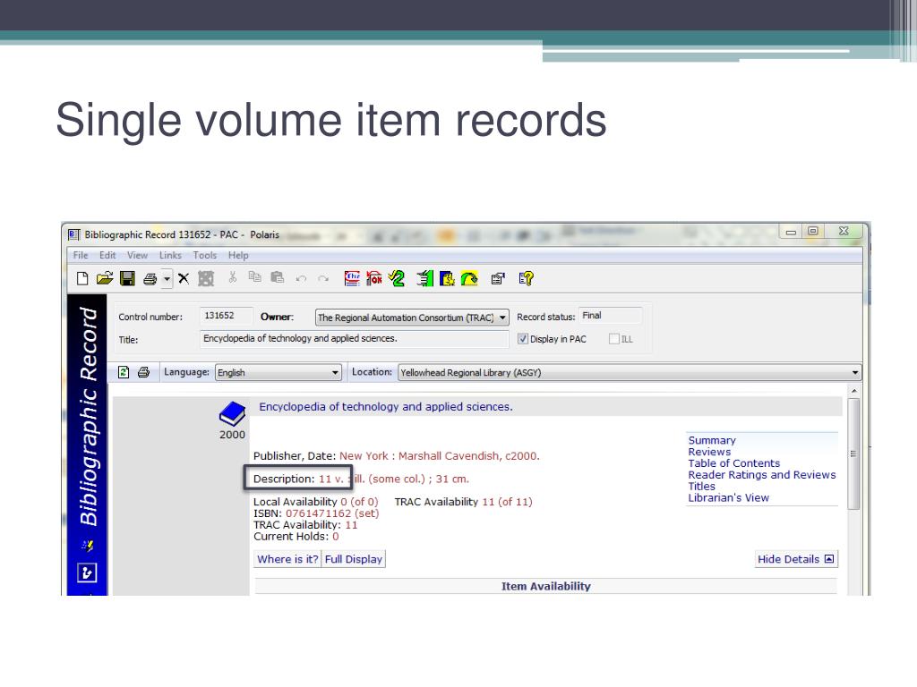Click the Record status field showing Final
Screen dimensions: 917x687
pos(610,316)
